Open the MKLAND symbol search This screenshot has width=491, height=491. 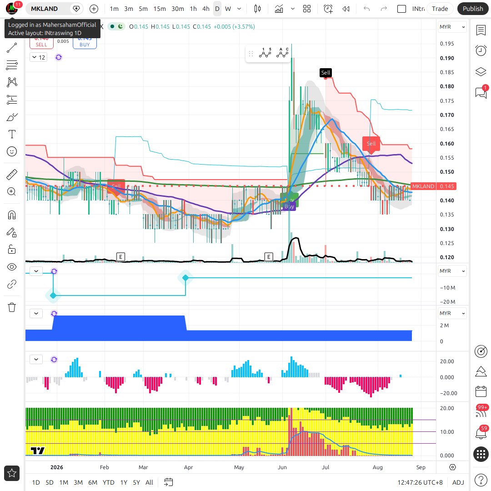click(x=45, y=9)
